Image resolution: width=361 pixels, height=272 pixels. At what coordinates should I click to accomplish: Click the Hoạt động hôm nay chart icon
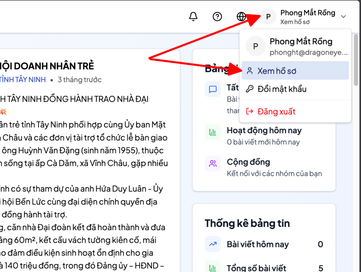(x=213, y=132)
